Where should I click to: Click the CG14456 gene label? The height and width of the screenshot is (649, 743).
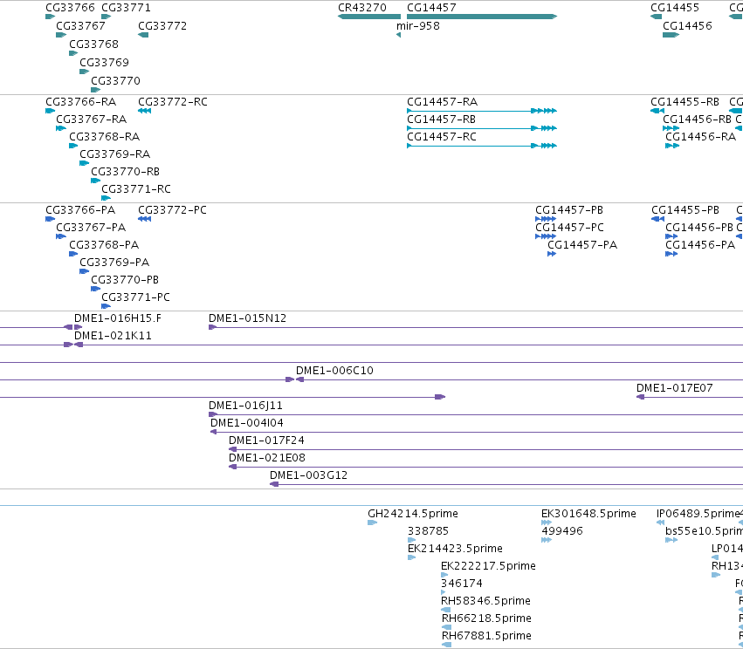point(687,26)
